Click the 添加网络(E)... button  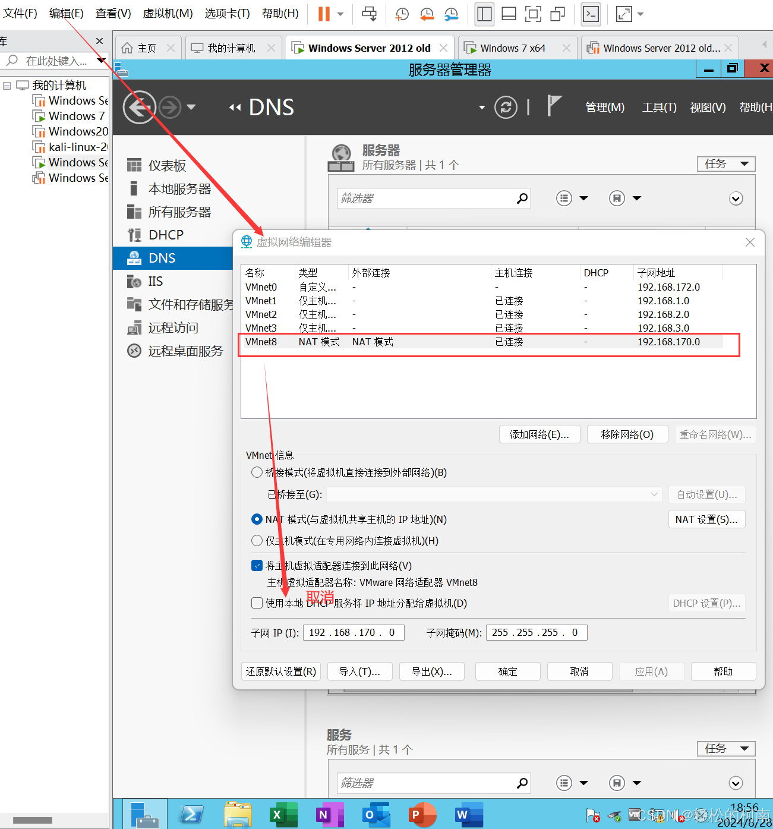(x=539, y=434)
